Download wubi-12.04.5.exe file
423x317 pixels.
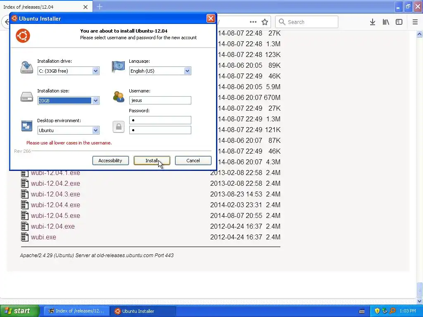(55, 216)
